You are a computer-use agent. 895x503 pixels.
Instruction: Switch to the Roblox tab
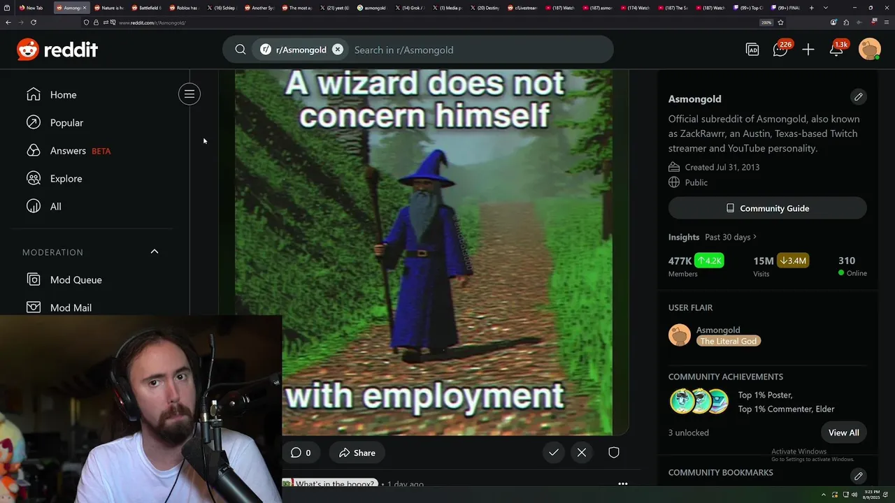click(x=184, y=8)
